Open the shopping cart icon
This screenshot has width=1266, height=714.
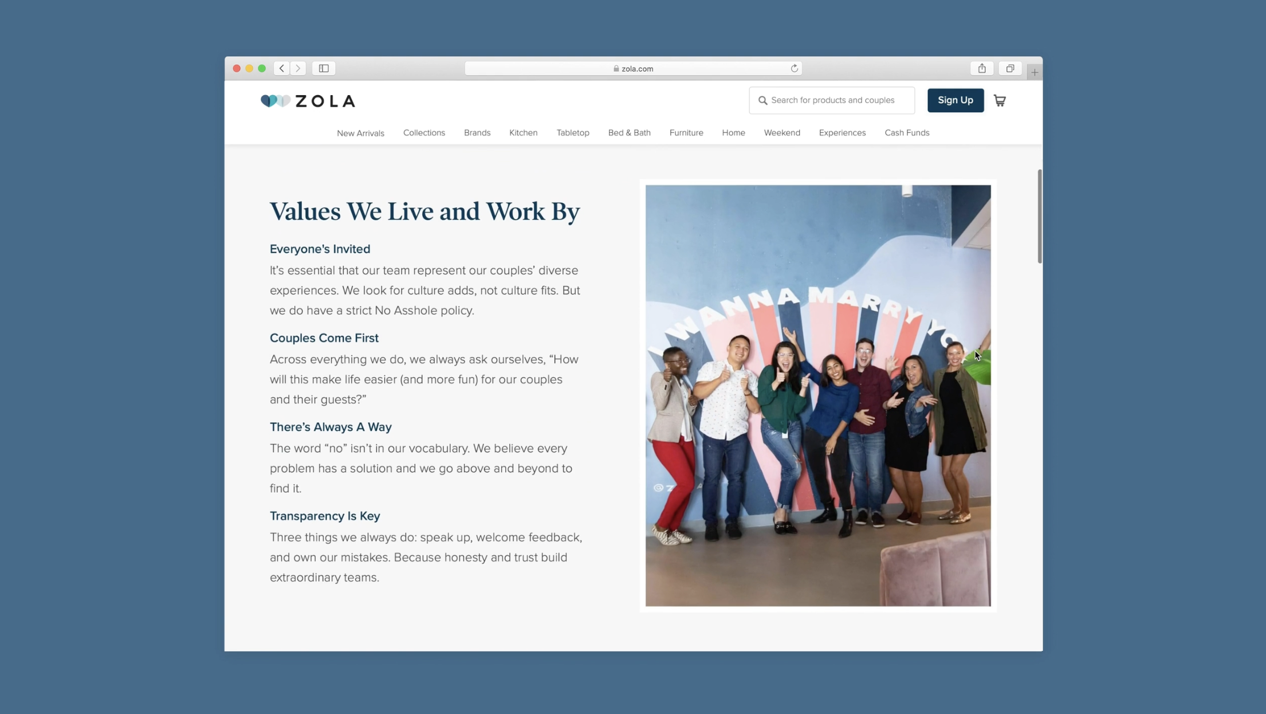[x=999, y=101]
